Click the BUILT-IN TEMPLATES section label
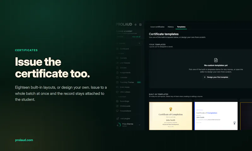The image size is (252, 151). coord(158,94)
